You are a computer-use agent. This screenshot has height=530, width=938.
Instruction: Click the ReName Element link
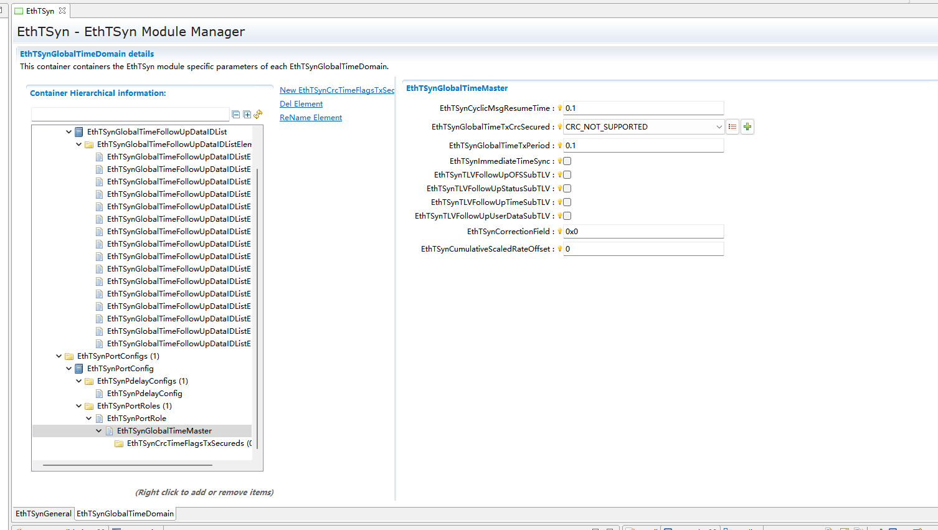coord(311,118)
